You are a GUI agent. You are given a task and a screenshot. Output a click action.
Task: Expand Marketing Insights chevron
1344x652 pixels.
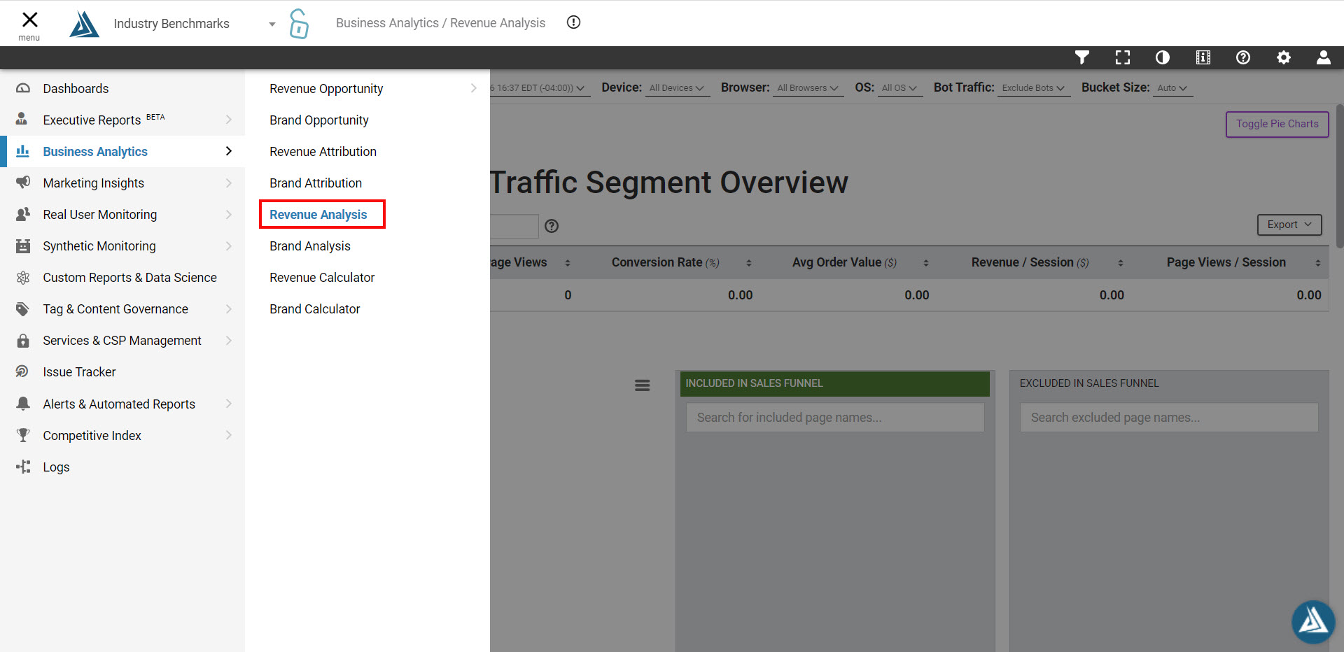pos(229,183)
